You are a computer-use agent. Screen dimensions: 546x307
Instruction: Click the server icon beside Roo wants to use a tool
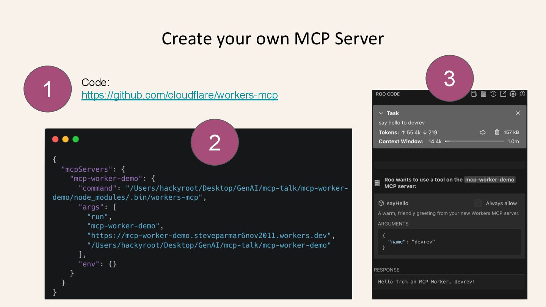point(377,183)
